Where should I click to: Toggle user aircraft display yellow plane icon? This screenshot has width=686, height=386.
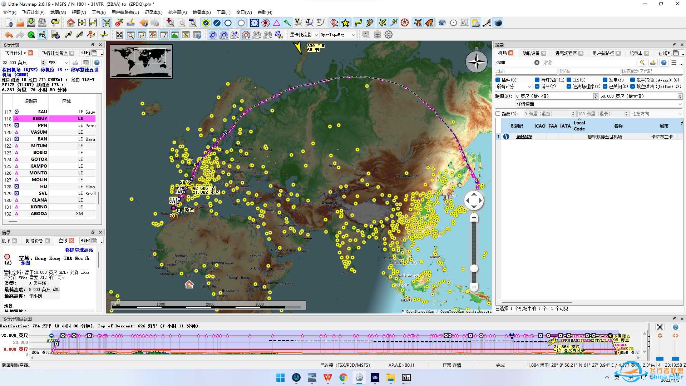383,23
